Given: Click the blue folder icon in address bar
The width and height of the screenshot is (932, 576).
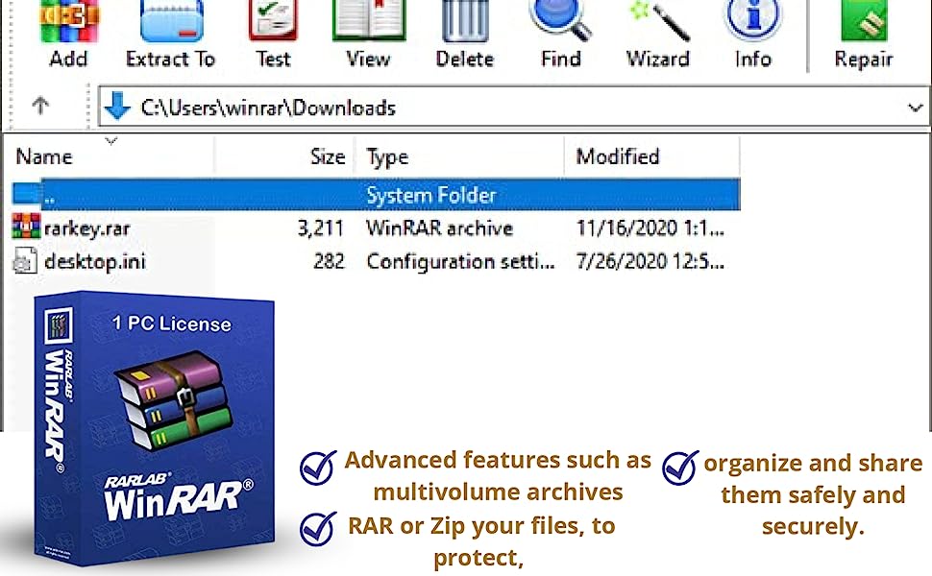Looking at the screenshot, I should (116, 107).
